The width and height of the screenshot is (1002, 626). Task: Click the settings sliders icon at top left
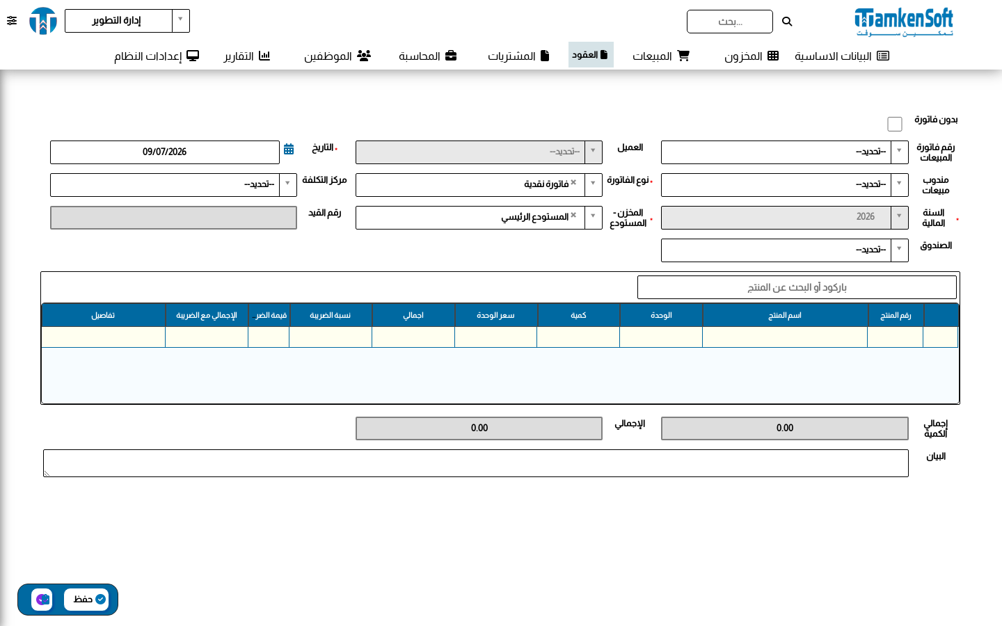12,21
